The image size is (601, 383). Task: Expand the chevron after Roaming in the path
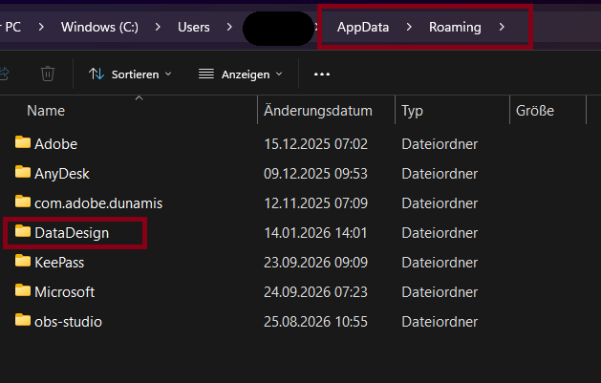click(x=502, y=27)
